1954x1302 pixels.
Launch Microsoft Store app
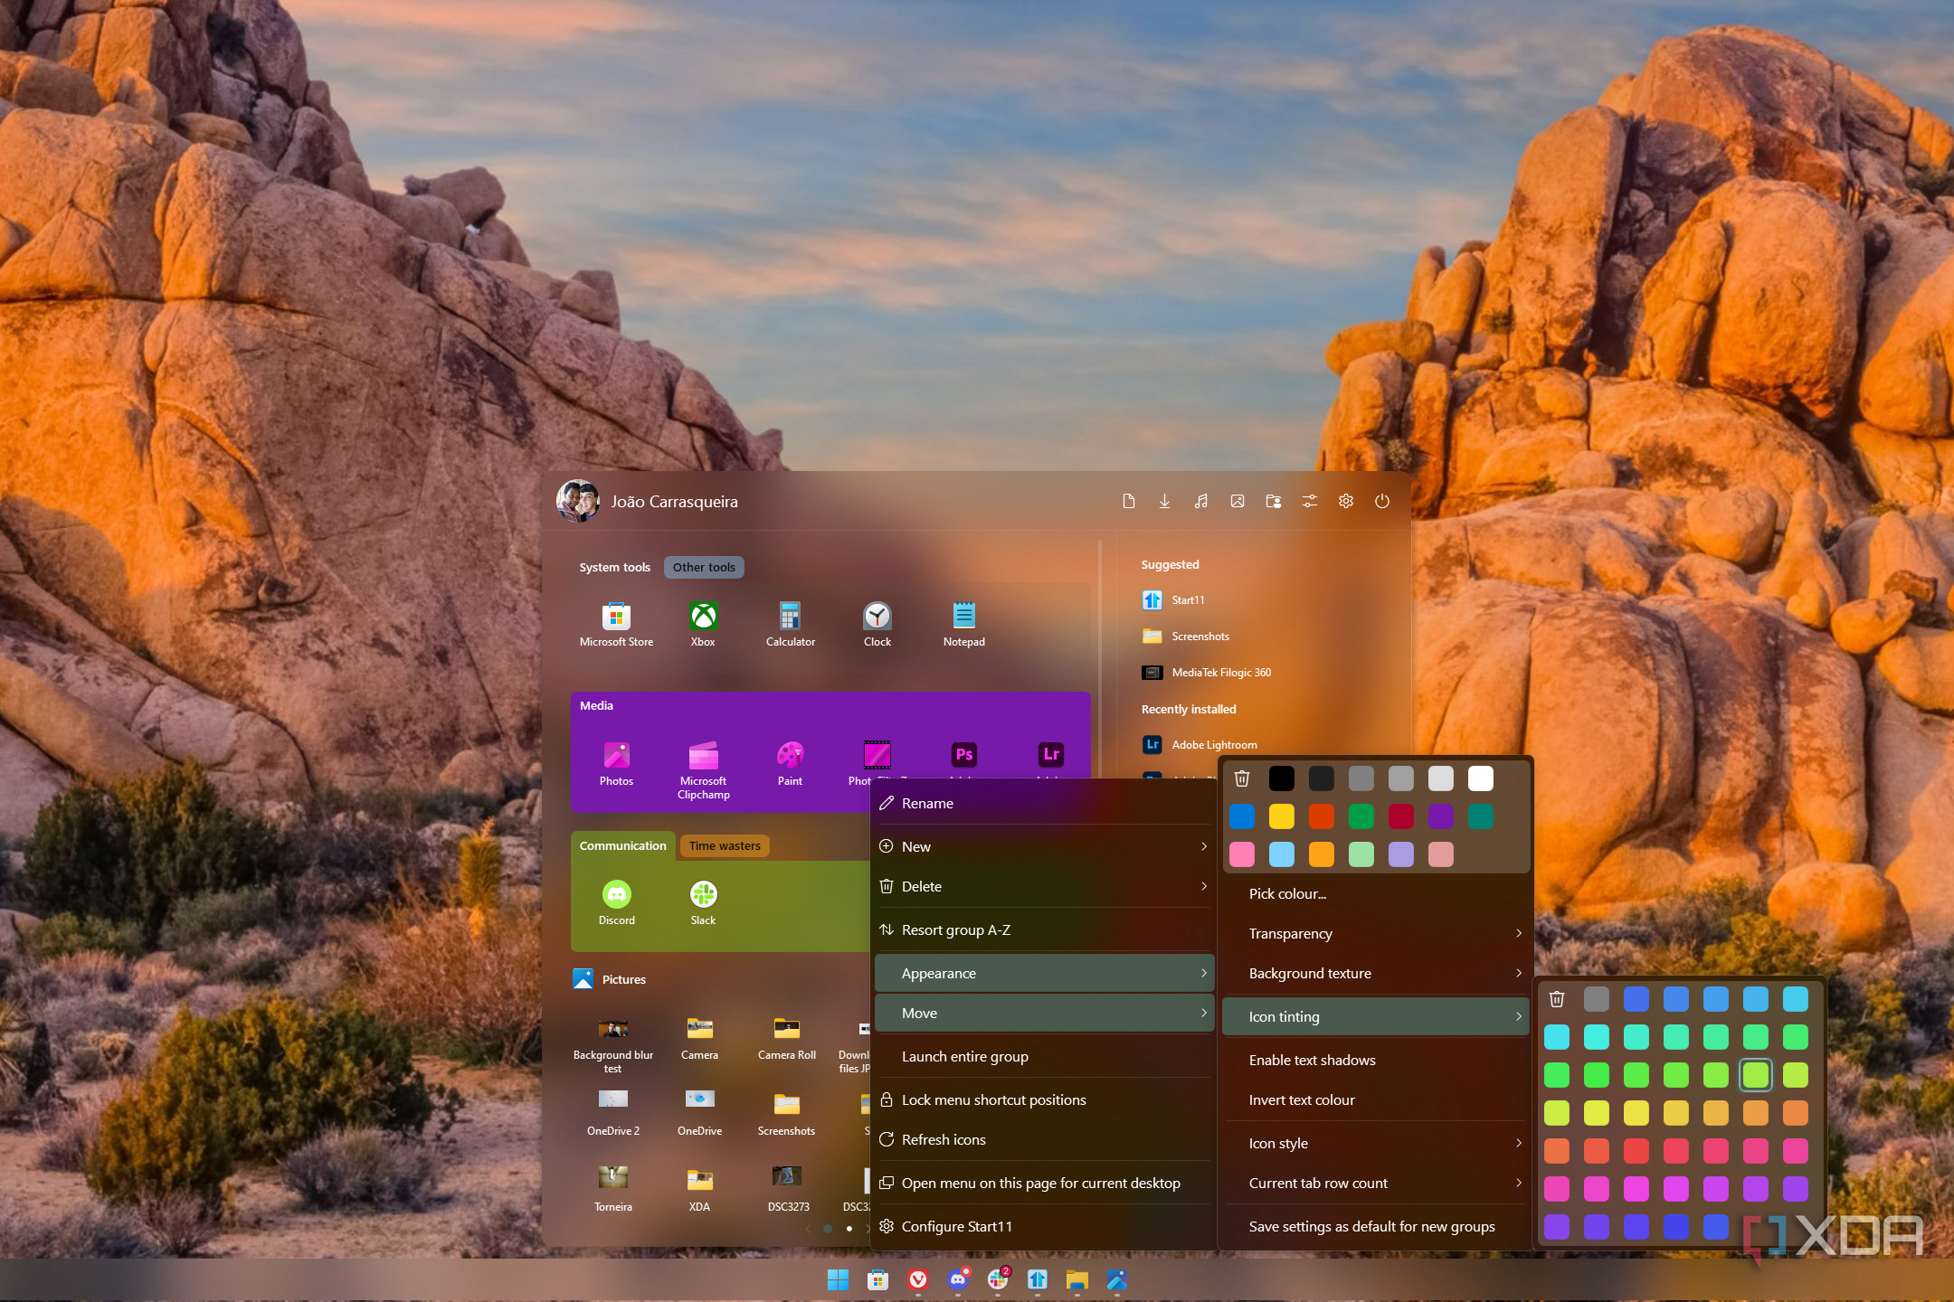(x=616, y=624)
